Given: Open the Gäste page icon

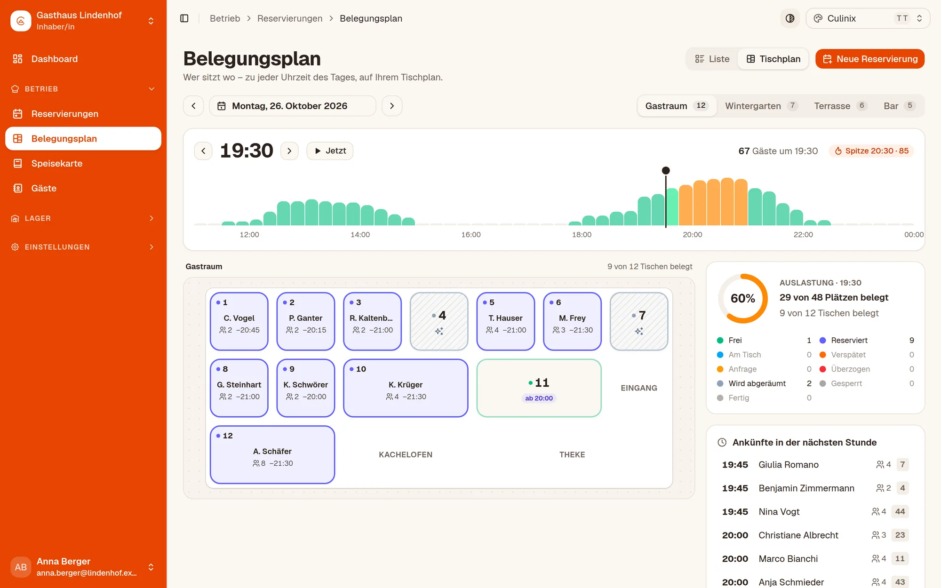Looking at the screenshot, I should pyautogui.click(x=18, y=188).
